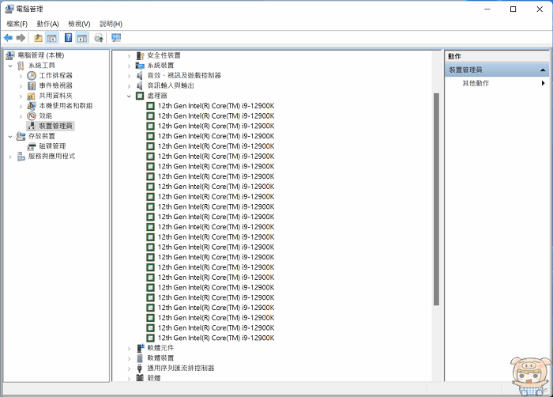Select the 服務與應用程式 icon
This screenshot has height=397, width=553.
(x=21, y=156)
